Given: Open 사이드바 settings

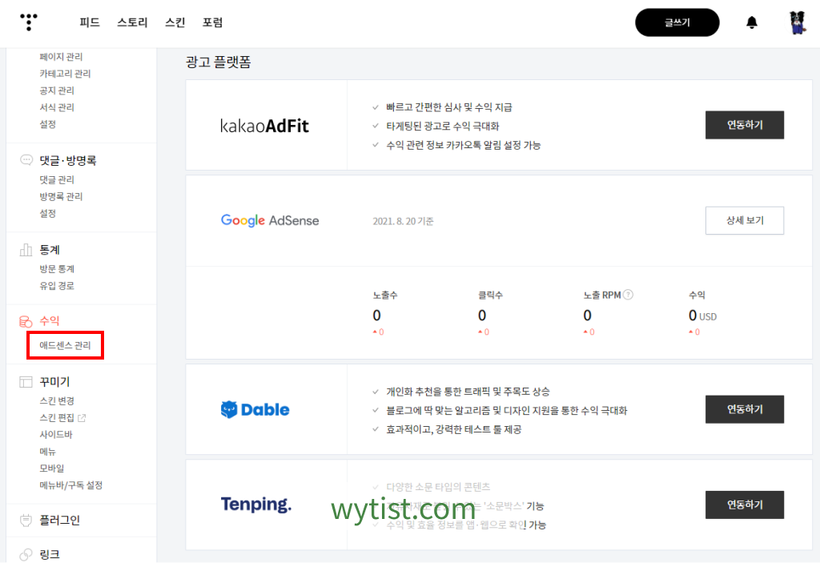Looking at the screenshot, I should click(x=56, y=434).
